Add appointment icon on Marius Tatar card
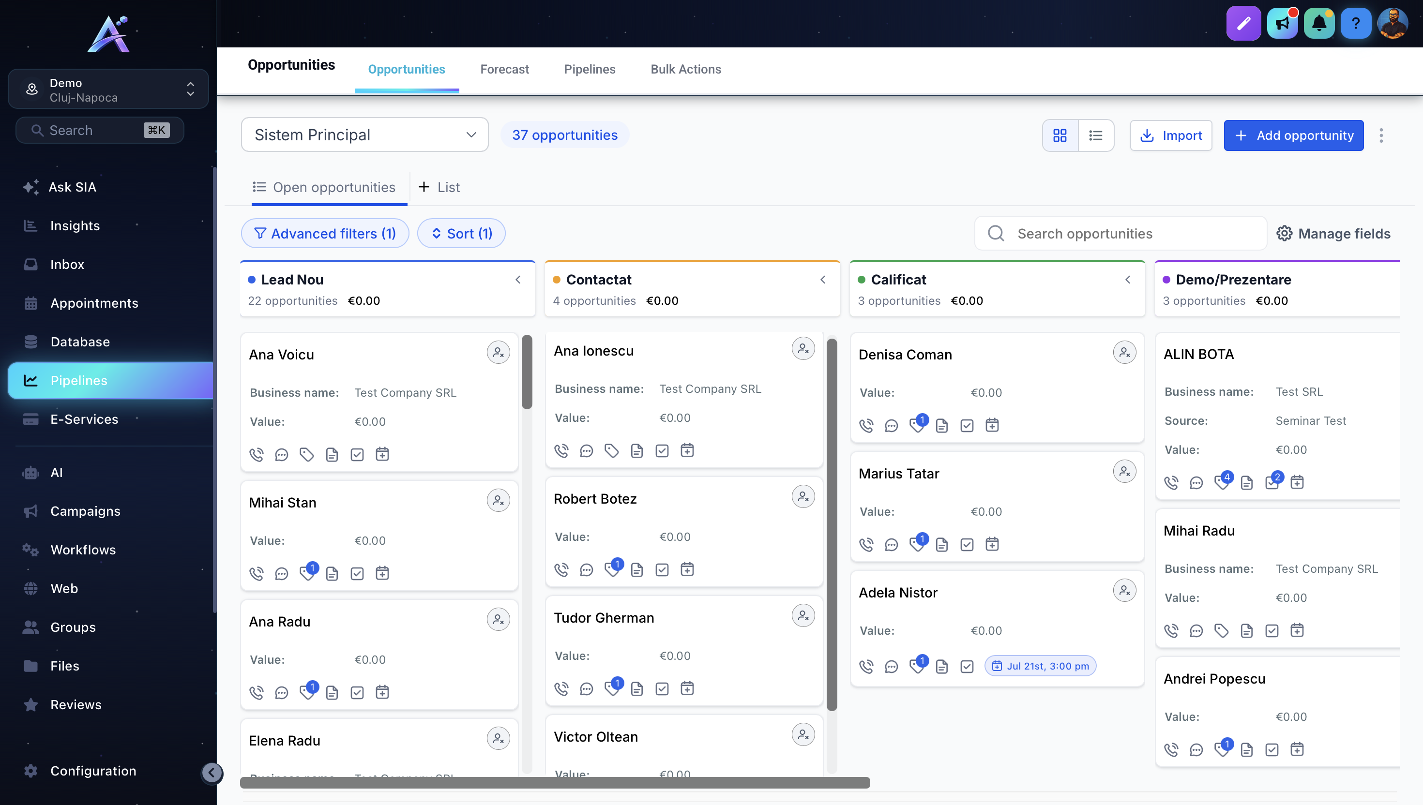 pos(992,545)
